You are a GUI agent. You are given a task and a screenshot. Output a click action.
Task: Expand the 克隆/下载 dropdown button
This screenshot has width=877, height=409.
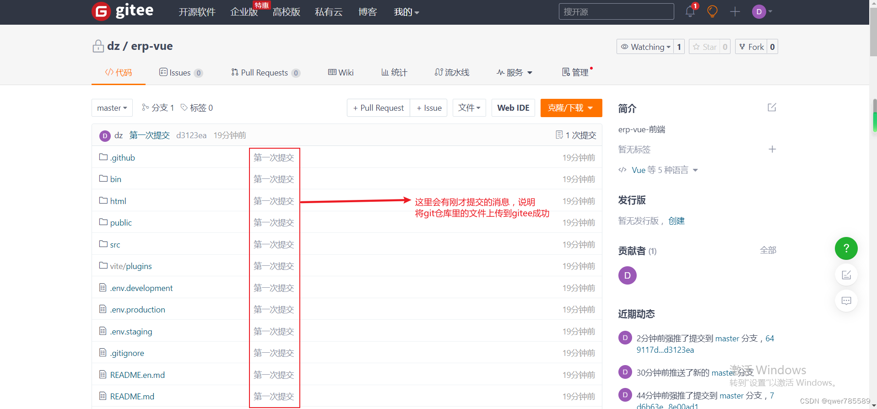[x=571, y=108]
